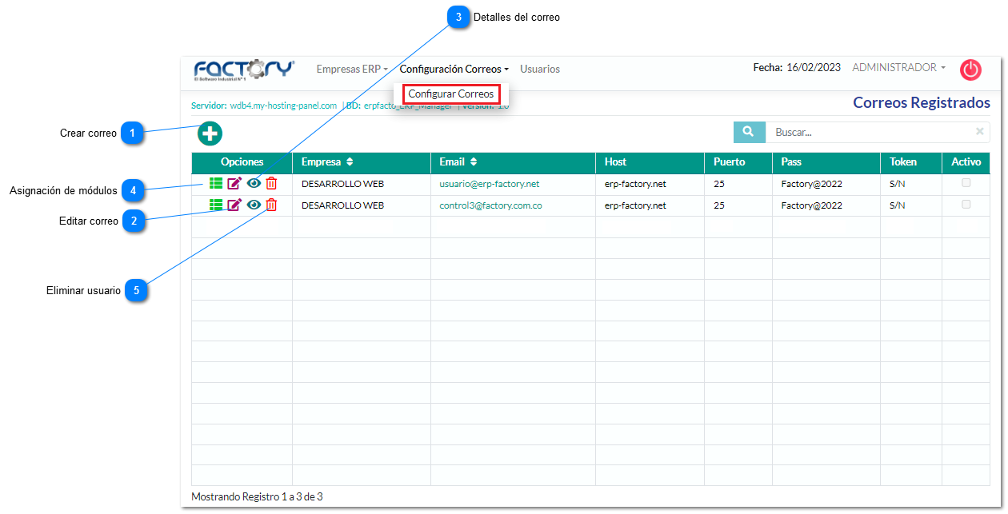Edit the control3@factory.com.co email entry

[x=234, y=205]
